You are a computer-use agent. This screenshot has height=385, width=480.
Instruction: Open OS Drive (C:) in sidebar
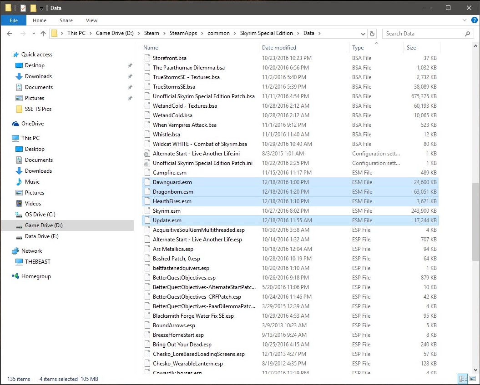click(40, 215)
